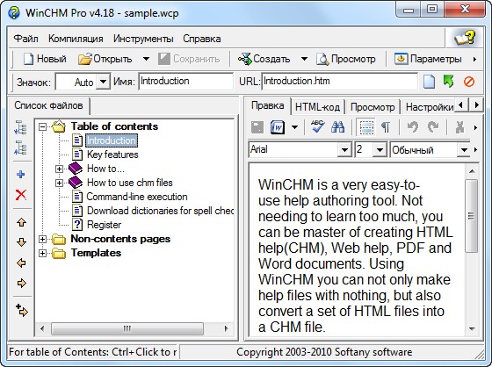Image resolution: width=492 pixels, height=367 pixels.
Task: Toggle the dashed borders display icon
Action: (x=365, y=127)
